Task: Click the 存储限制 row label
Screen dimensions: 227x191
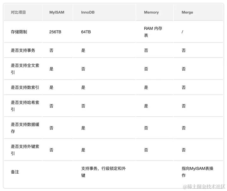Action: (x=19, y=32)
